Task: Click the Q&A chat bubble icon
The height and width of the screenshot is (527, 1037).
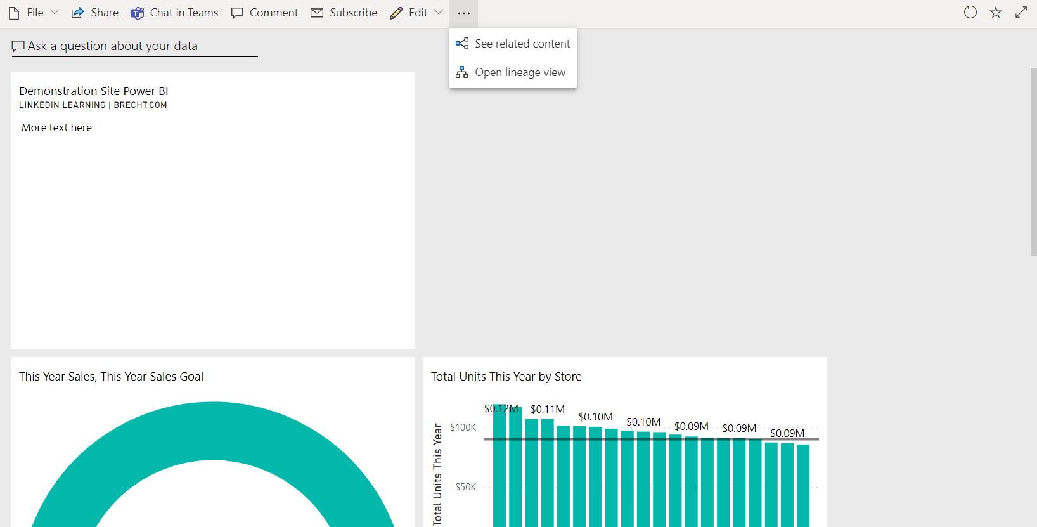Action: (18, 46)
